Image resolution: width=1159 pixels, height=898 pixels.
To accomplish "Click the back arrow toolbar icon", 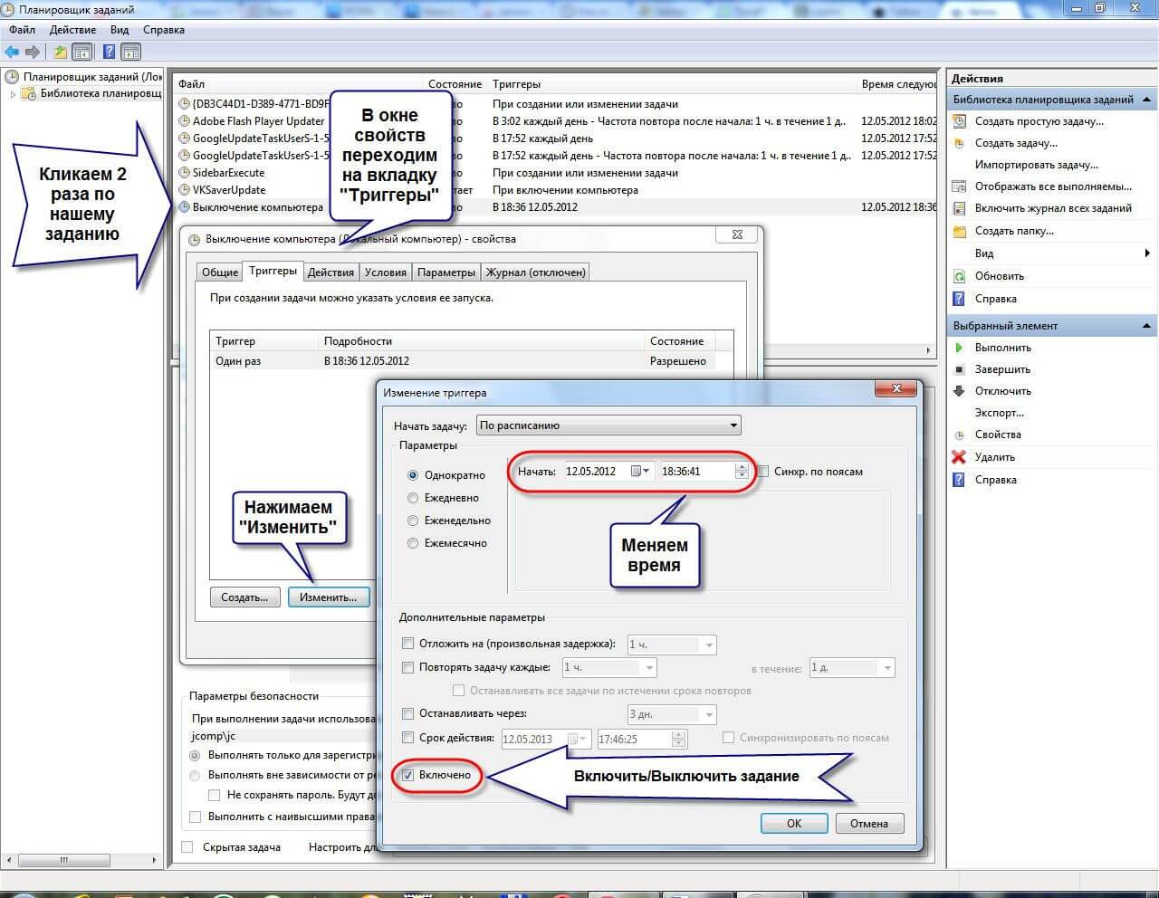I will (13, 52).
